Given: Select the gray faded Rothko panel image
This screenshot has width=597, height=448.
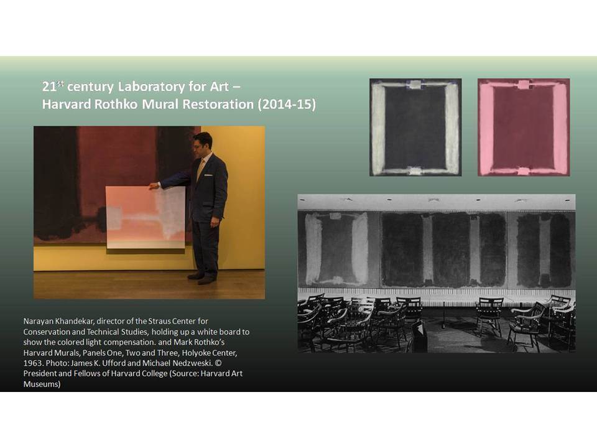Looking at the screenshot, I should [415, 127].
